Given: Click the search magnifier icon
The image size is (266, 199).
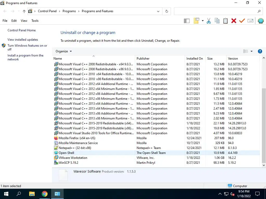Looking at the screenshot, I should (259, 11).
